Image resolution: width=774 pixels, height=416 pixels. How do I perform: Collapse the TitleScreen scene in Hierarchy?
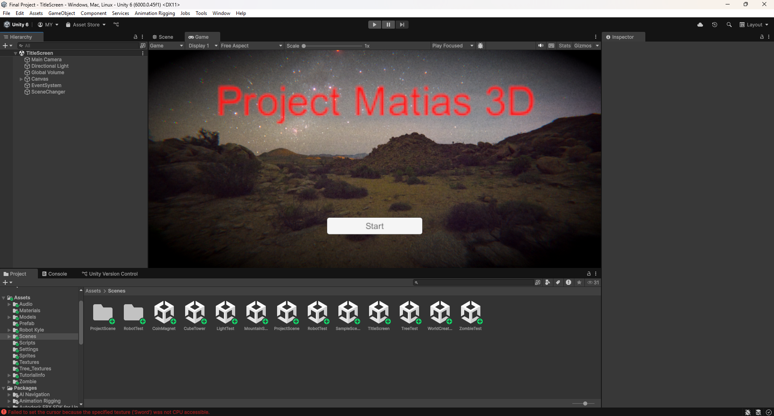point(16,53)
